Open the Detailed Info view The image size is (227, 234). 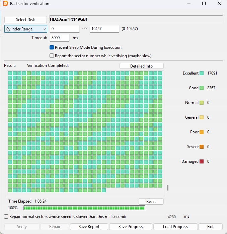[x=141, y=66]
